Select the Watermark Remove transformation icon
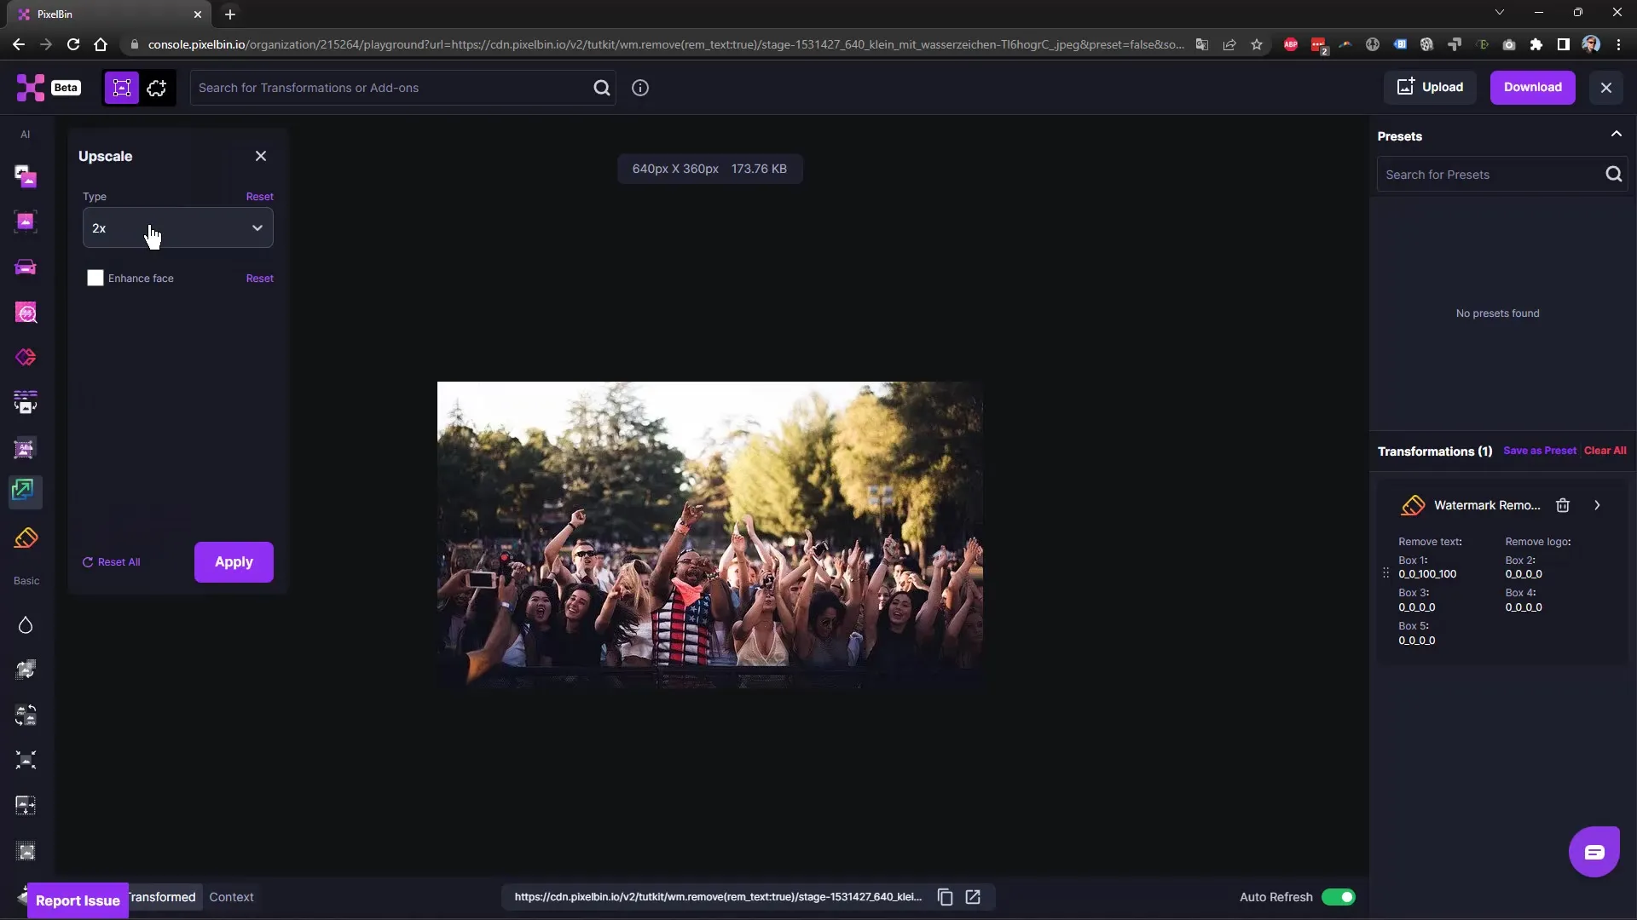 tap(1412, 505)
